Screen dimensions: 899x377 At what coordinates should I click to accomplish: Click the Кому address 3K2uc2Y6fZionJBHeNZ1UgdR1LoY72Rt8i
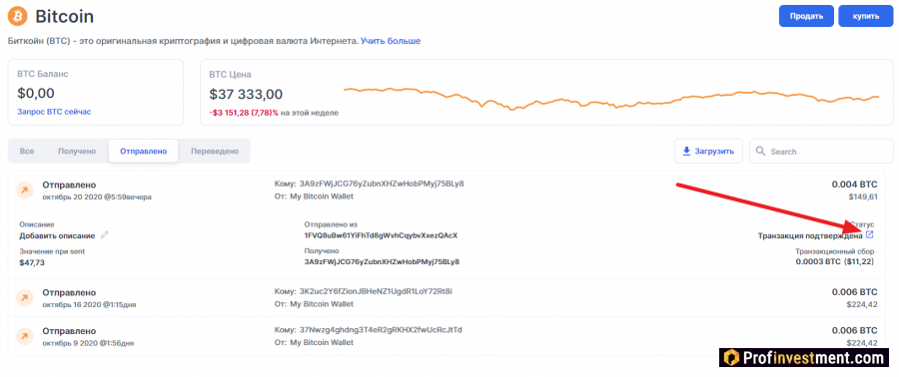pyautogui.click(x=376, y=292)
